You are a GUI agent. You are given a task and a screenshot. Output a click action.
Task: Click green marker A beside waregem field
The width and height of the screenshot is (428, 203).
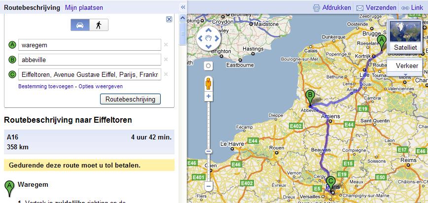coord(12,45)
